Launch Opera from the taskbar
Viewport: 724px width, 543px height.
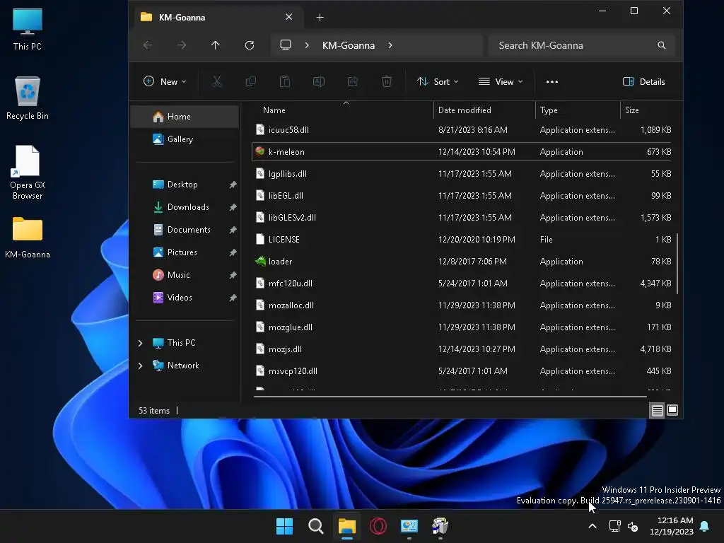tap(378, 526)
